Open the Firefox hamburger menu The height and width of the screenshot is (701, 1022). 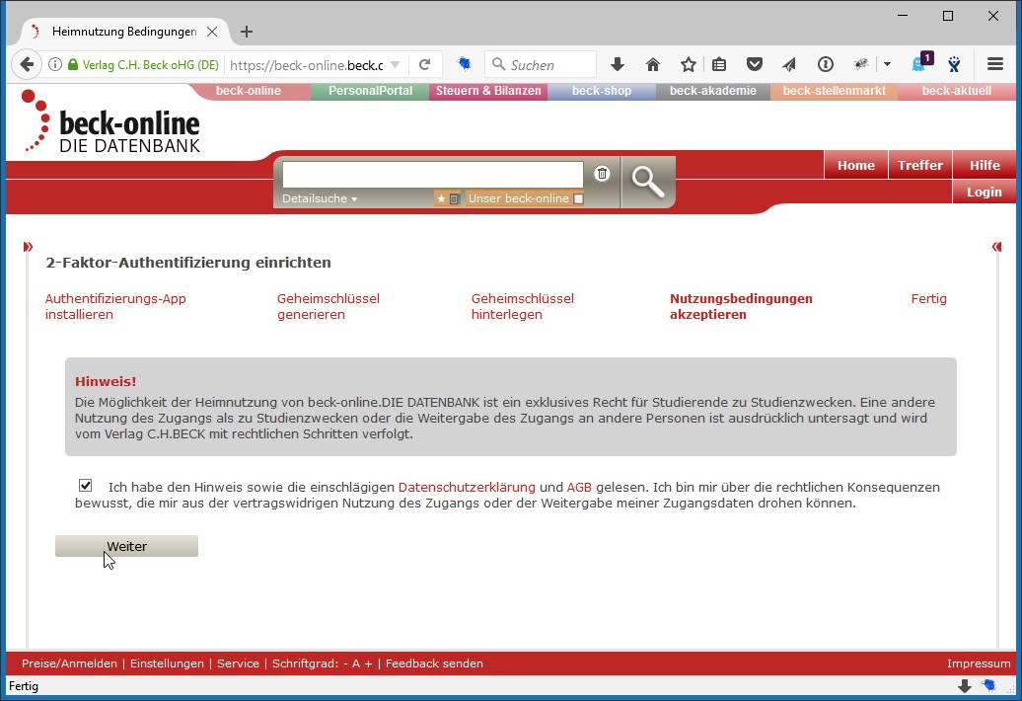tap(994, 64)
